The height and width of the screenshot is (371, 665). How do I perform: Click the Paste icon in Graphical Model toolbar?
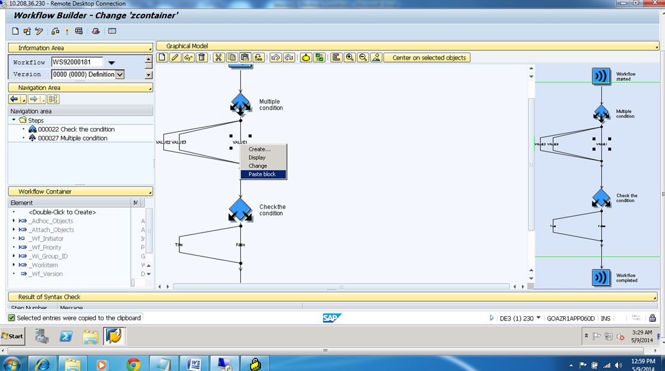coord(246,57)
